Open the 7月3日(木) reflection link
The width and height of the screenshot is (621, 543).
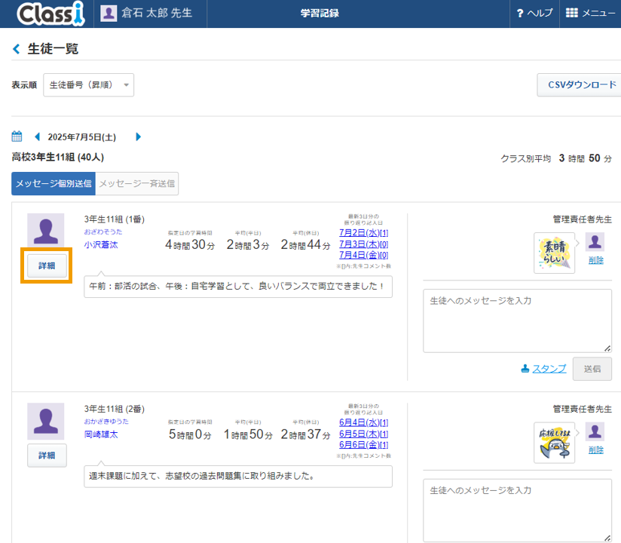363,244
